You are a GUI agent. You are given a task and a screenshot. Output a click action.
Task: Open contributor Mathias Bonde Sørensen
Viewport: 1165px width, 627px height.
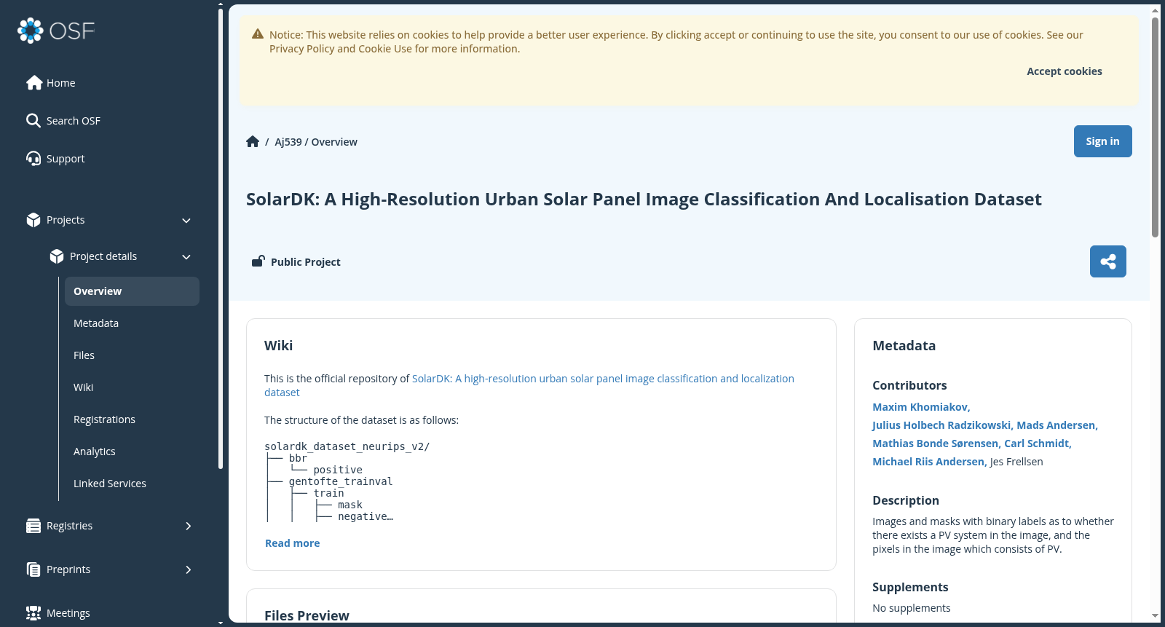tap(936, 443)
